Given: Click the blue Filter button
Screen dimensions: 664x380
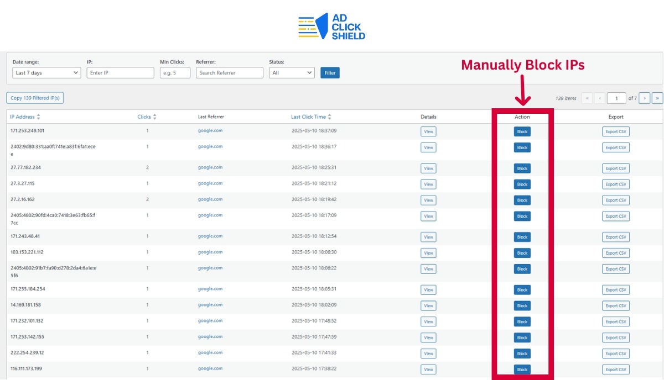Looking at the screenshot, I should point(330,72).
